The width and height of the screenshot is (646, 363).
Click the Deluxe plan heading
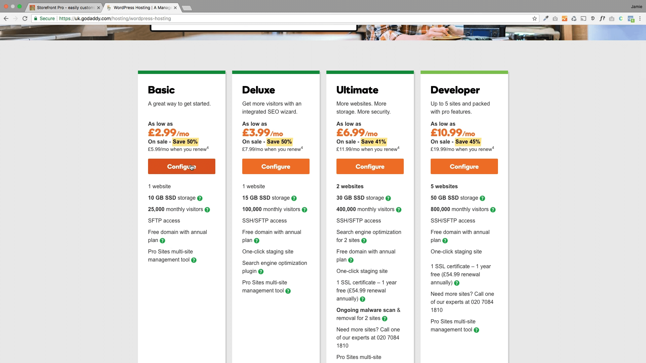tap(259, 90)
